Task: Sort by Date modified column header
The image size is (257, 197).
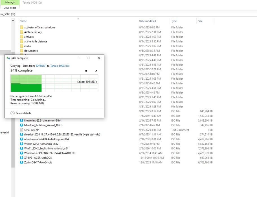Action: [x=148, y=21]
